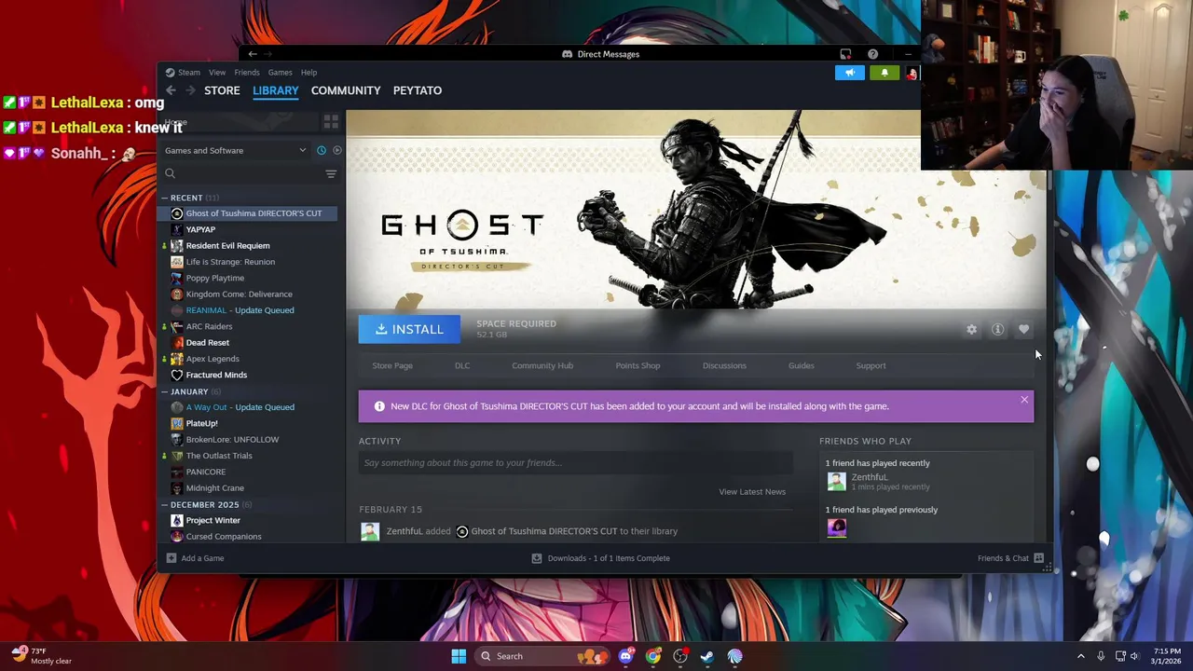The height and width of the screenshot is (671, 1193).
Task: Select Resident Evil Requiem in the library
Action: tap(227, 245)
